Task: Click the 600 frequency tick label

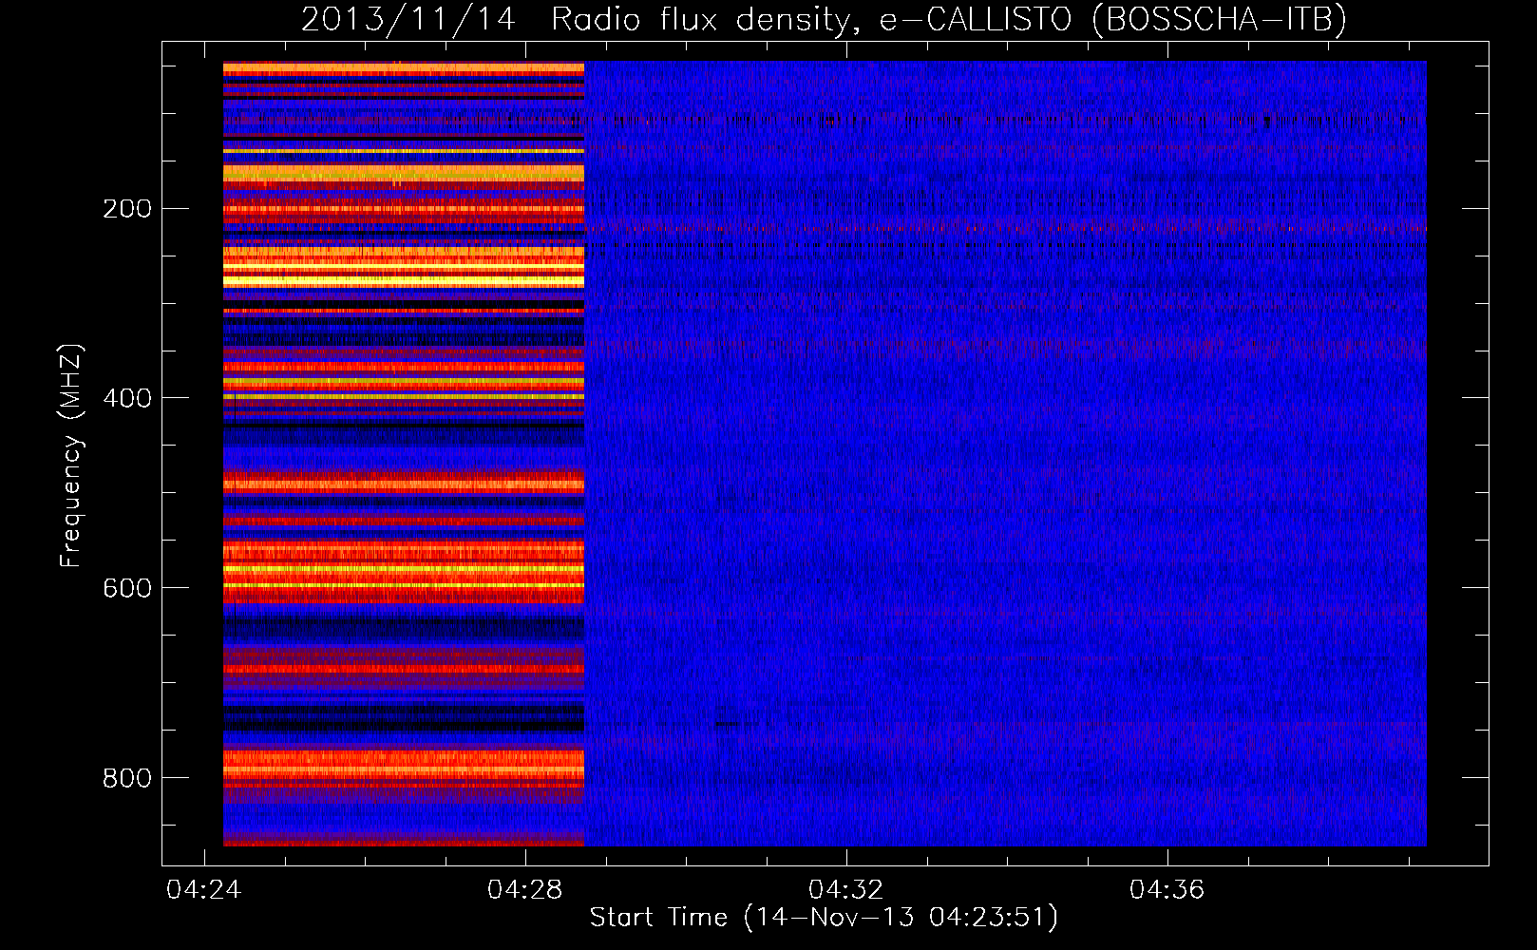Action: pos(127,588)
